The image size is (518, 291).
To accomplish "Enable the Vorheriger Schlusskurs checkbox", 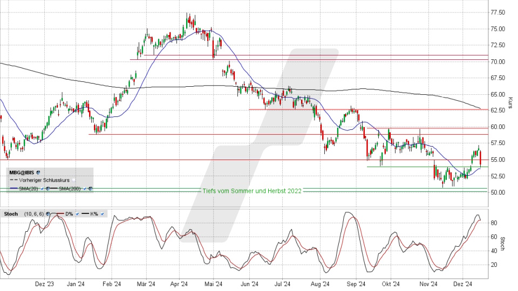I will coord(73,180).
